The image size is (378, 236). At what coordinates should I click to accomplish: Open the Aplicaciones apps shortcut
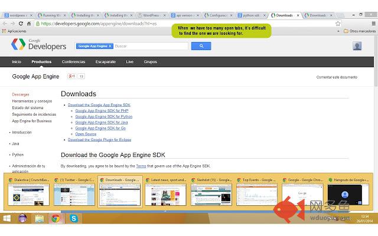[14, 31]
